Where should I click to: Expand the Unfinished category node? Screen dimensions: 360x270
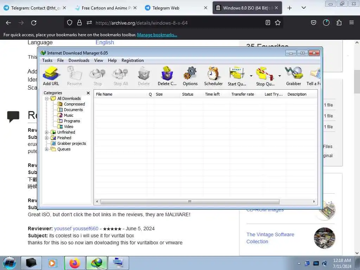pyautogui.click(x=47, y=132)
